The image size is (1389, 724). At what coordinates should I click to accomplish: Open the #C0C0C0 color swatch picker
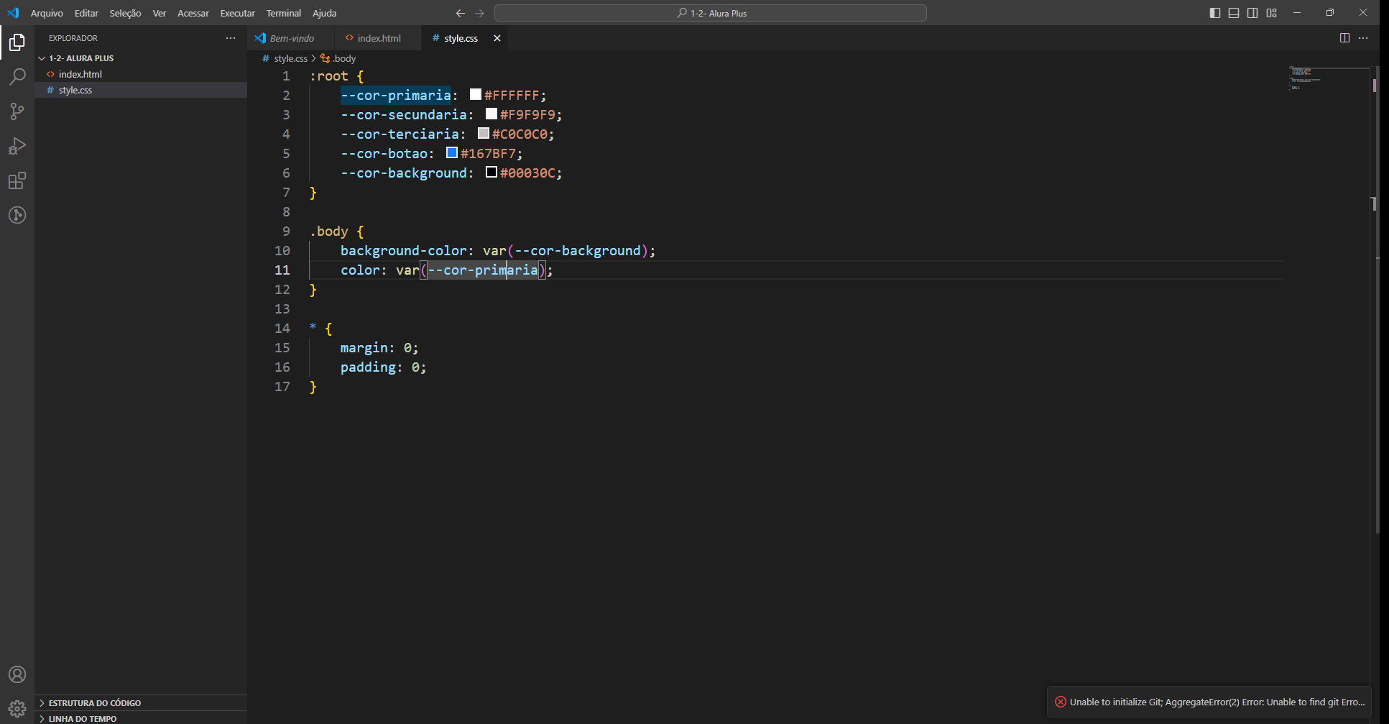484,133
